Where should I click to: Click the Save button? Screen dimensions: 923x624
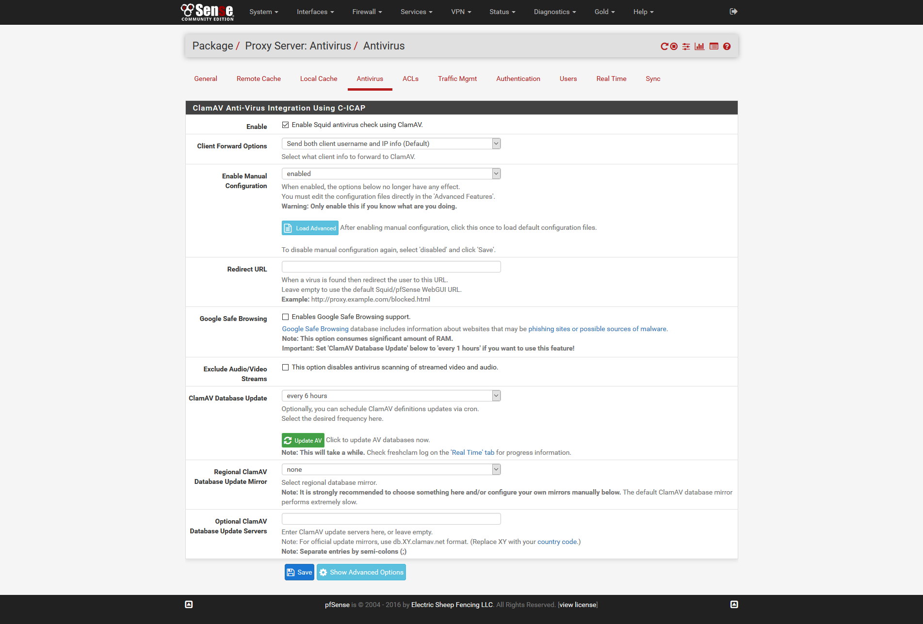point(299,572)
